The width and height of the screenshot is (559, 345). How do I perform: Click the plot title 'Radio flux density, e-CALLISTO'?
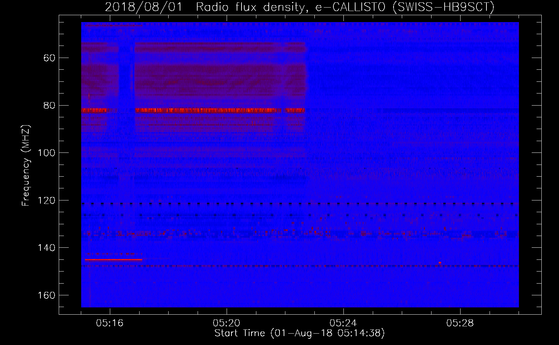(291, 7)
